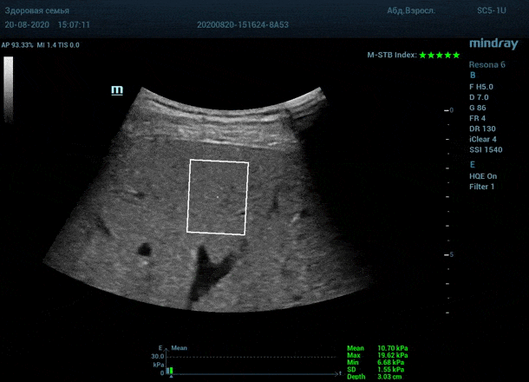Image resolution: width=529 pixels, height=382 pixels.
Task: Click the depth scale 0 marker
Action: point(449,111)
